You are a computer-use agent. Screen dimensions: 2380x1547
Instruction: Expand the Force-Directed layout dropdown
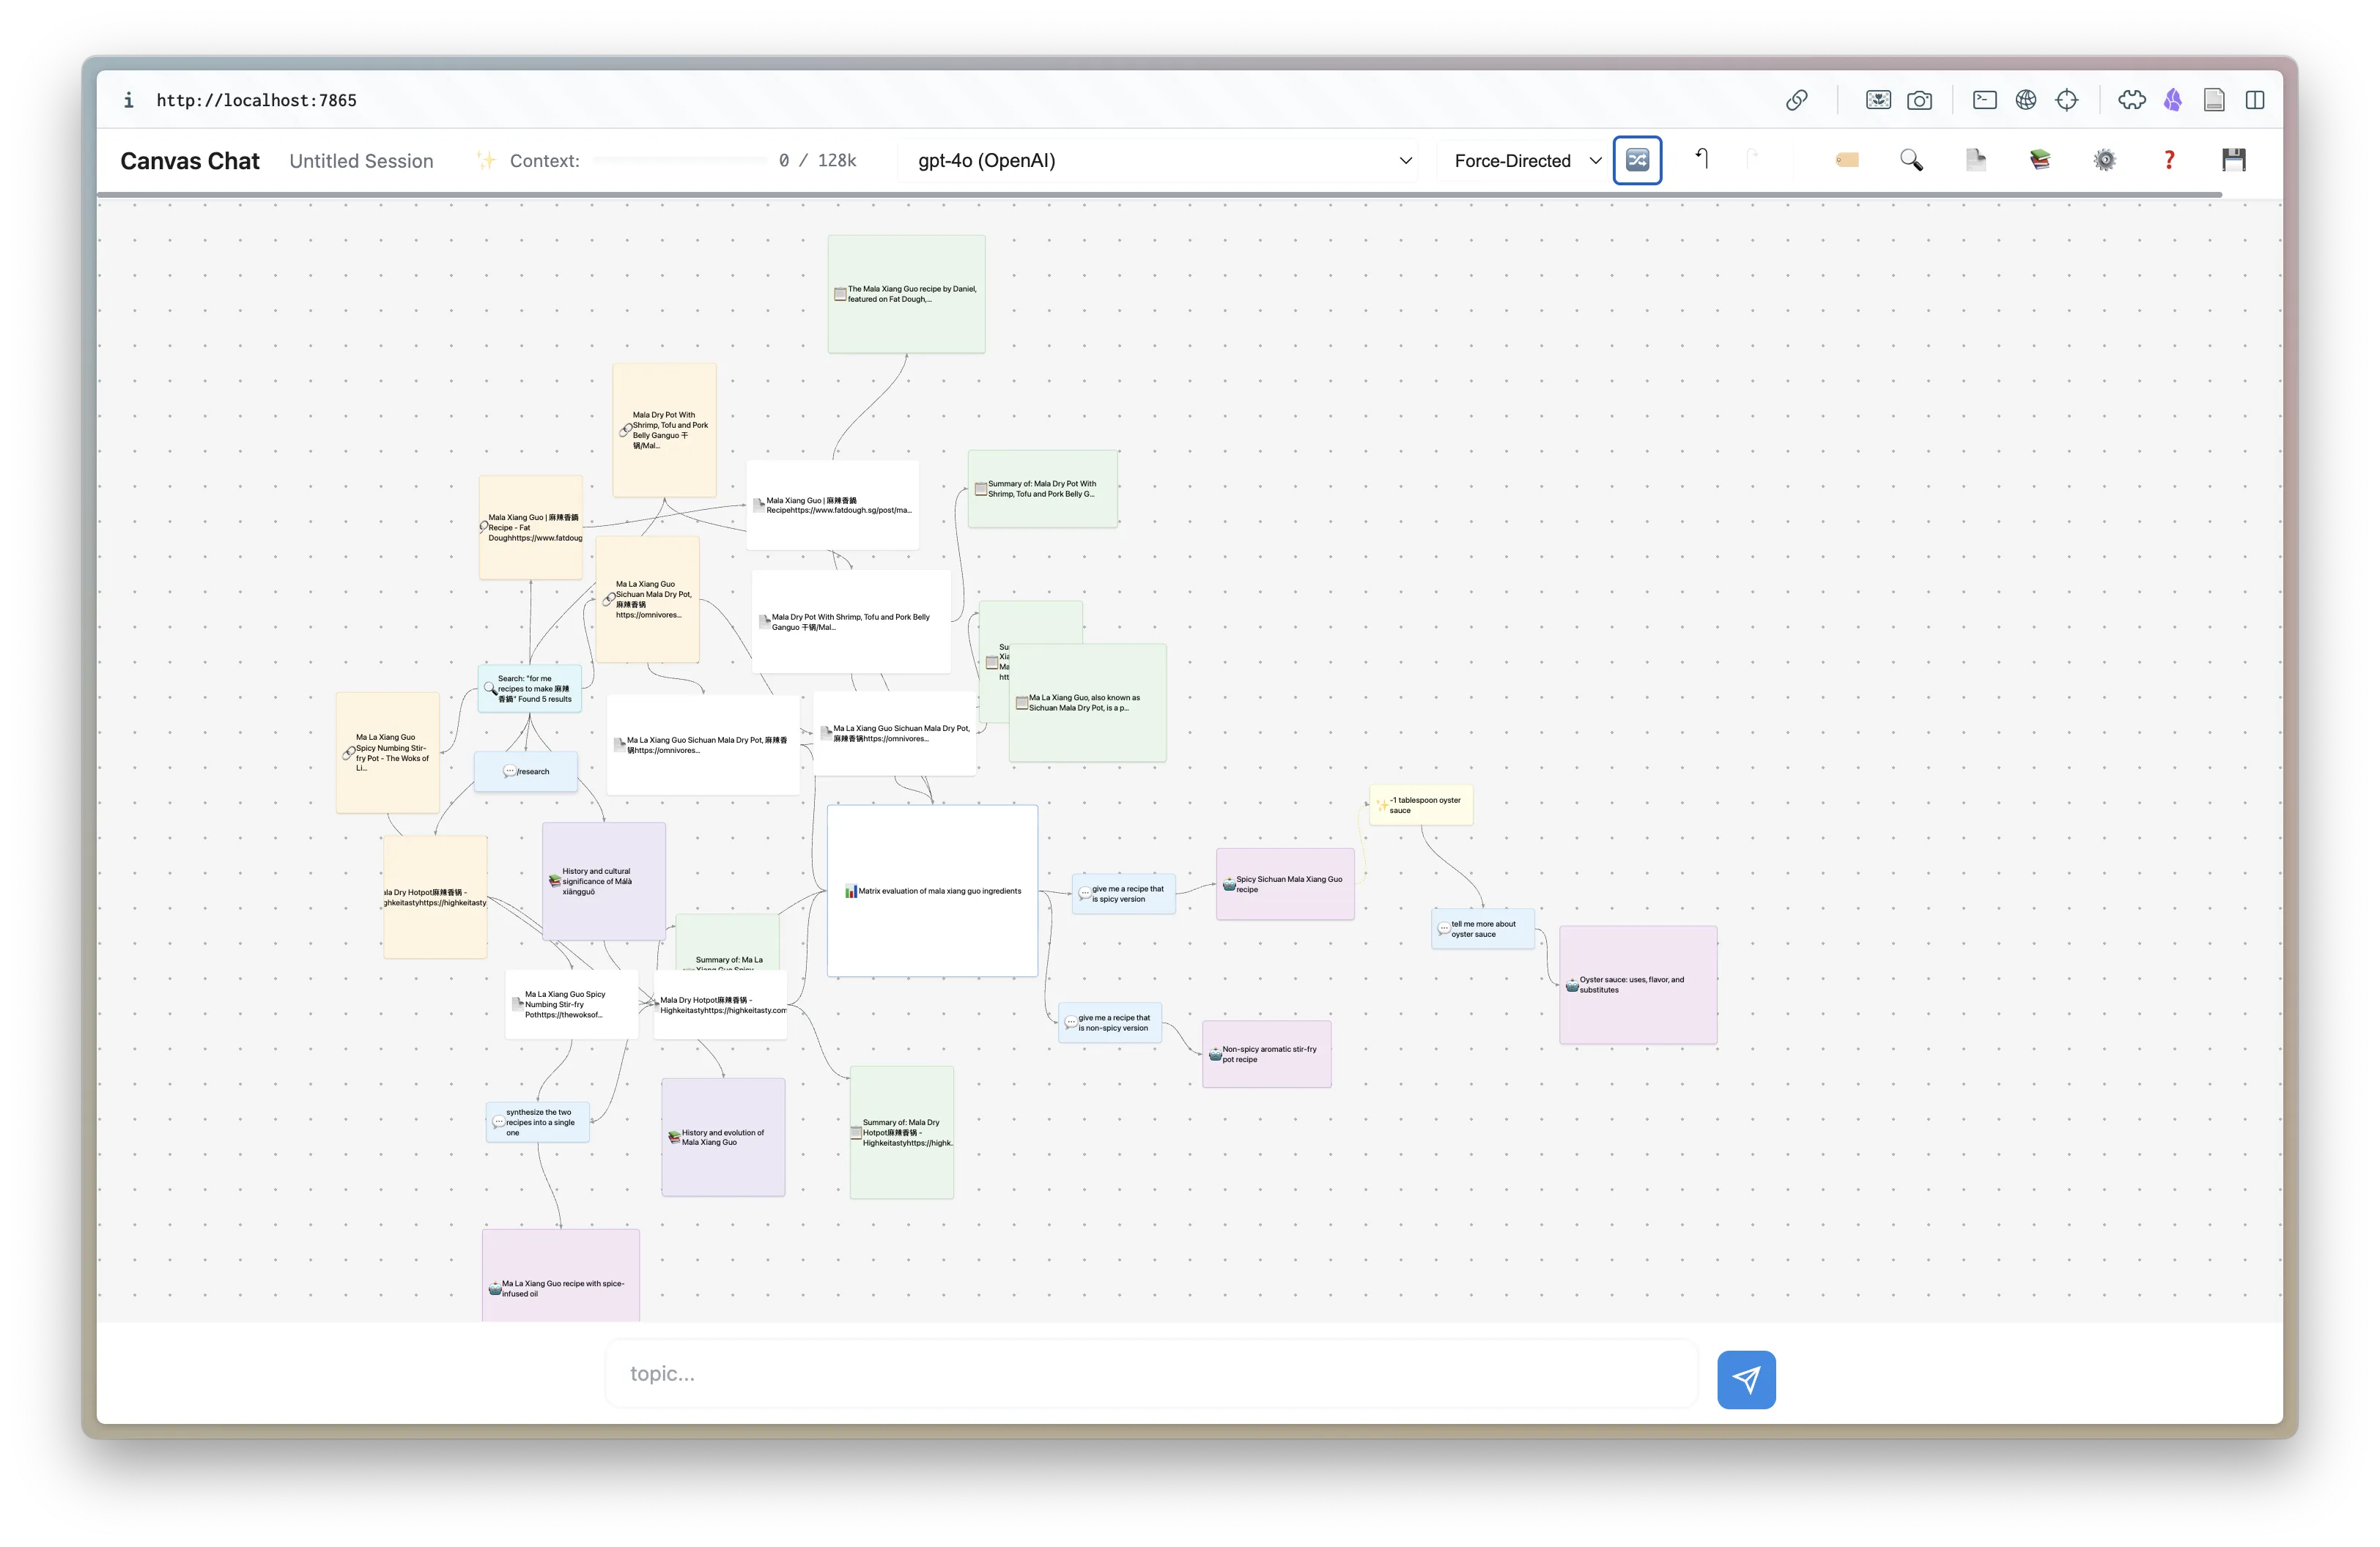click(x=1526, y=160)
